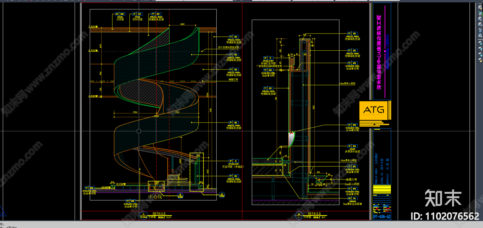Viewport: 483px width, 228px height.
Task: Turn a layer off with the lightbulb icon
Action: [480, 49]
